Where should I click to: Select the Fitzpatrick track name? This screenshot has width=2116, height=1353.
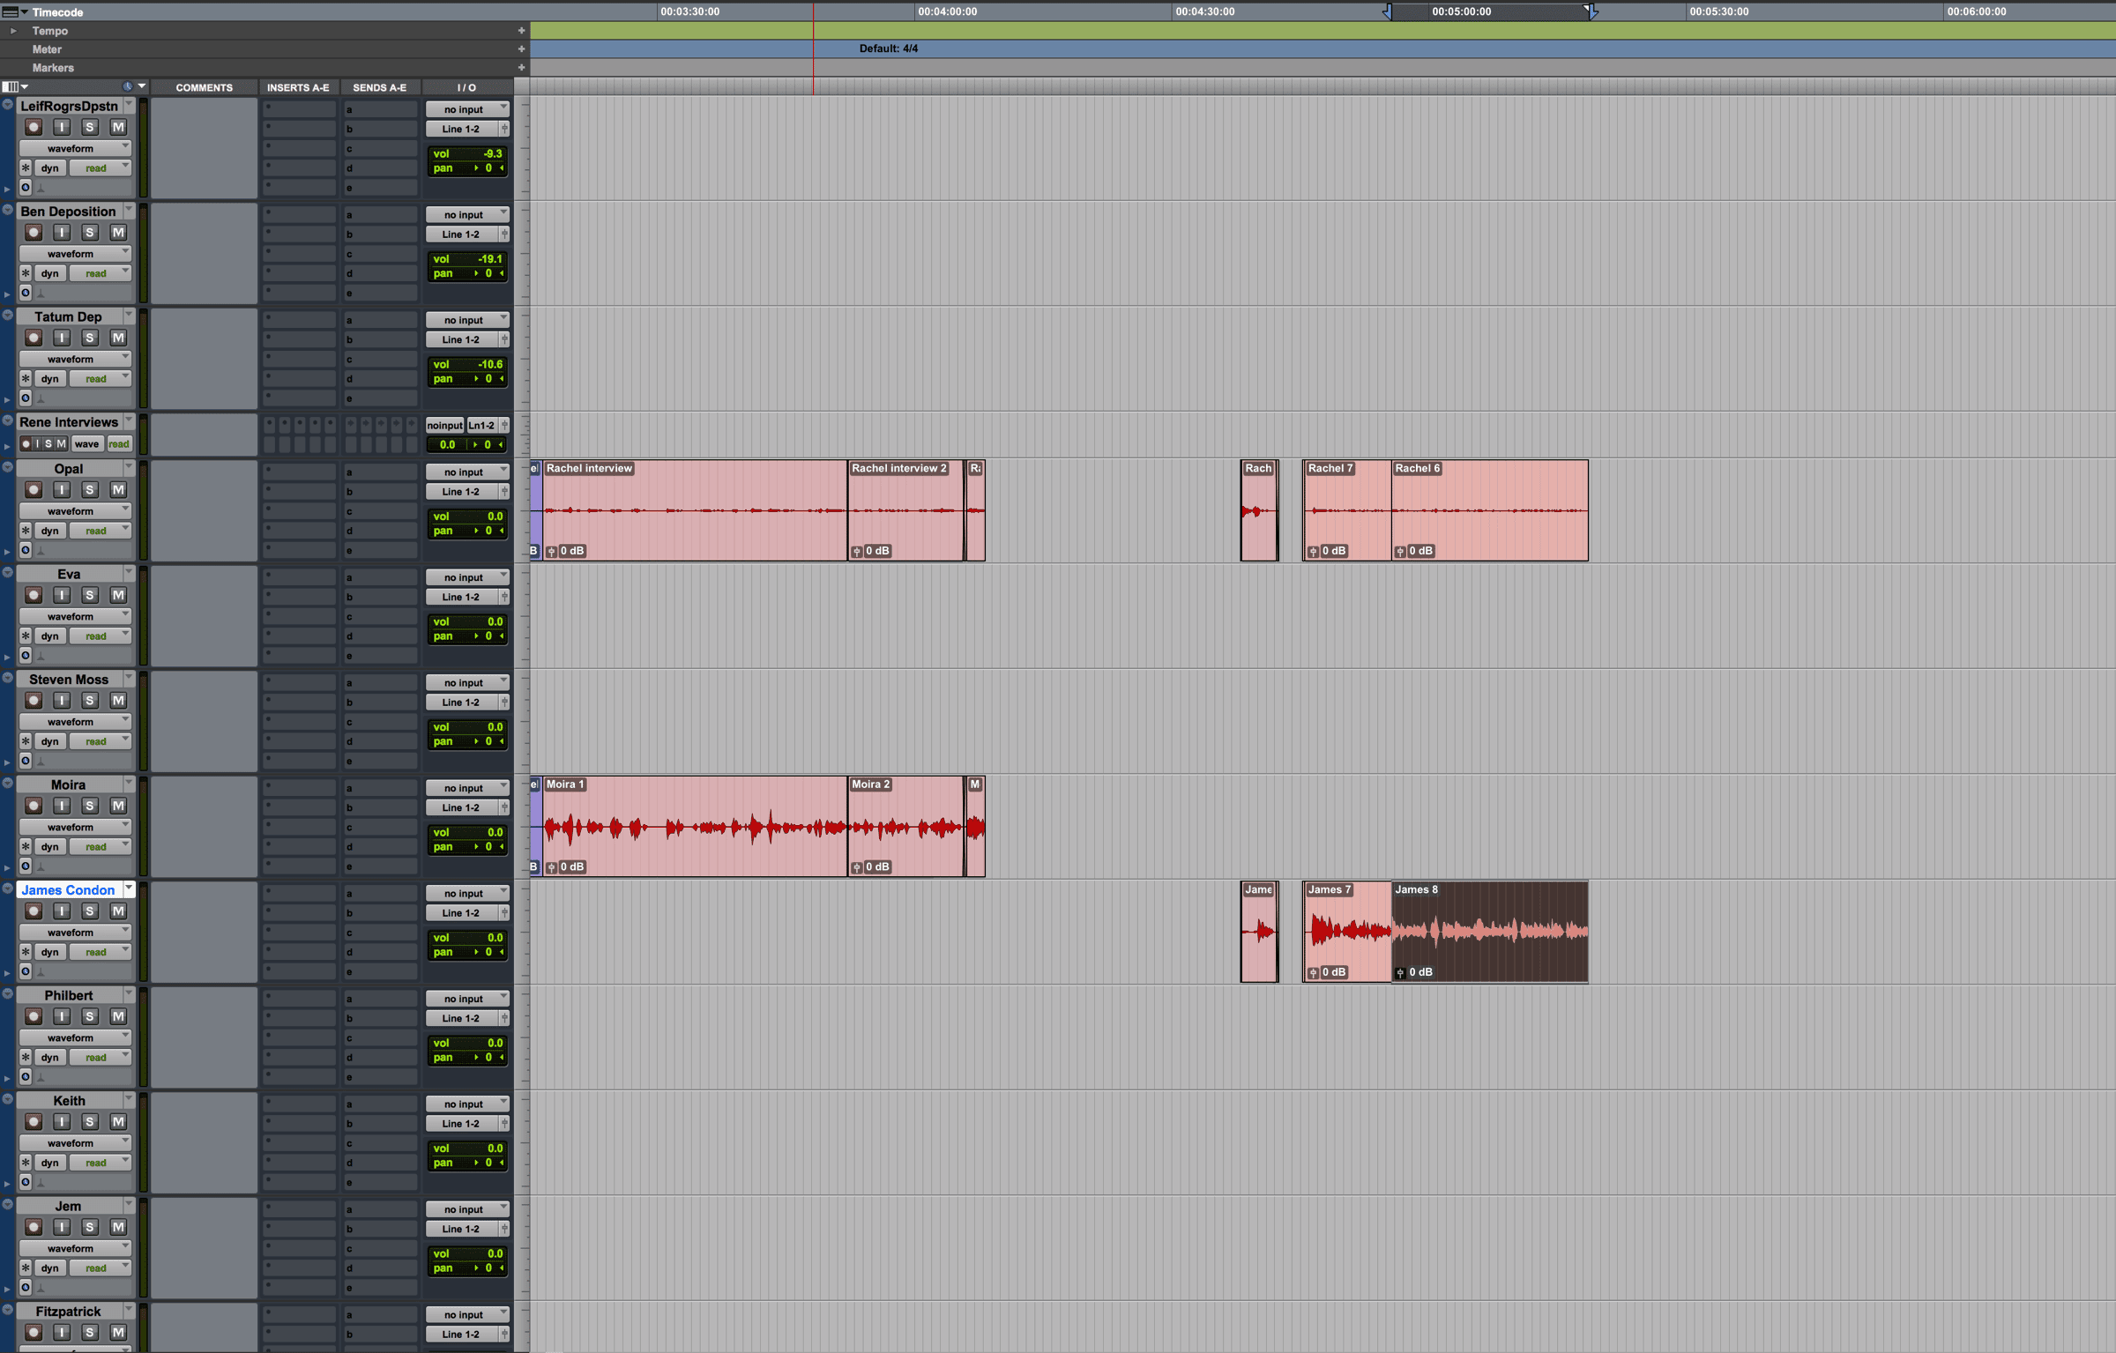coord(69,1311)
